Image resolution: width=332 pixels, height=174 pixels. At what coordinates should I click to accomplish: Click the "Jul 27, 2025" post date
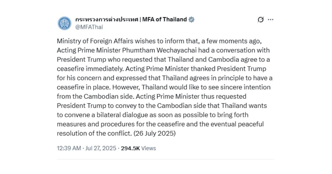pyautogui.click(x=100, y=148)
